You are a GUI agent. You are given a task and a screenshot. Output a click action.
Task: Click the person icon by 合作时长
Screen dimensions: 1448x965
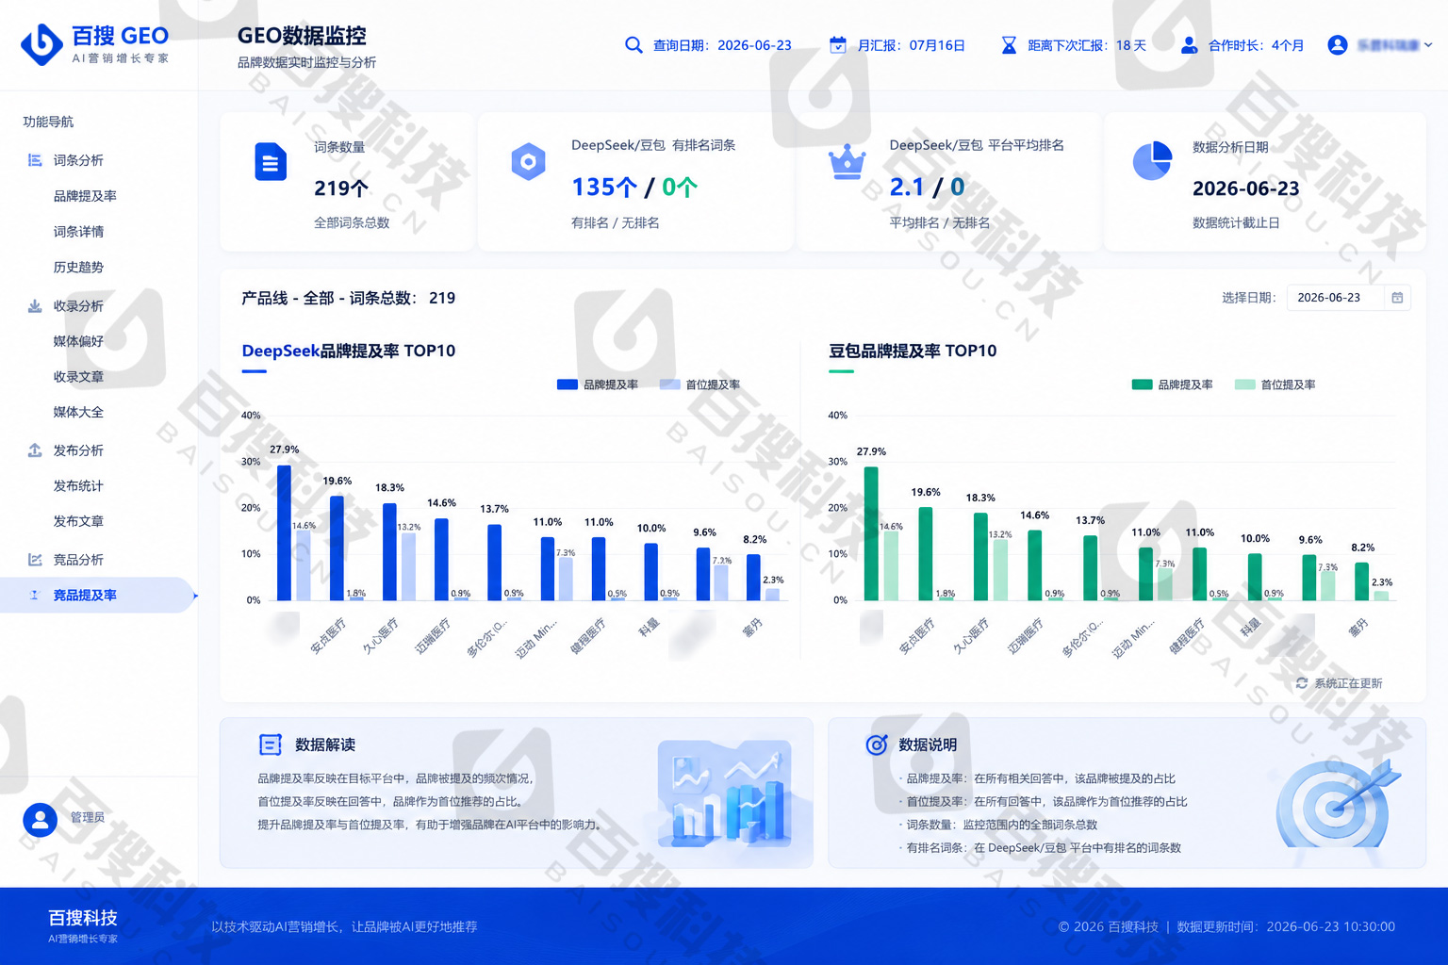point(1190,45)
